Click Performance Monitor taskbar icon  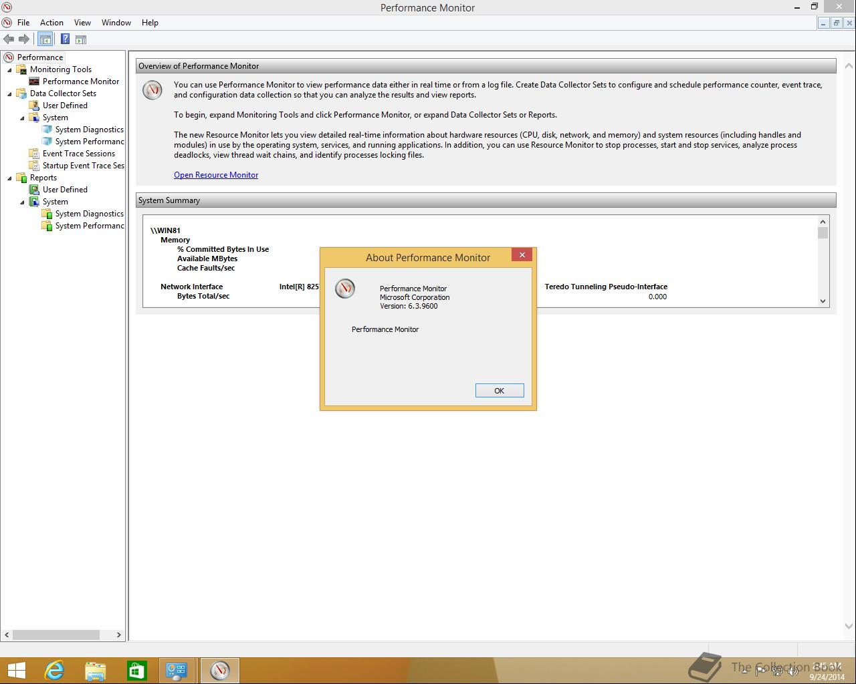(220, 670)
